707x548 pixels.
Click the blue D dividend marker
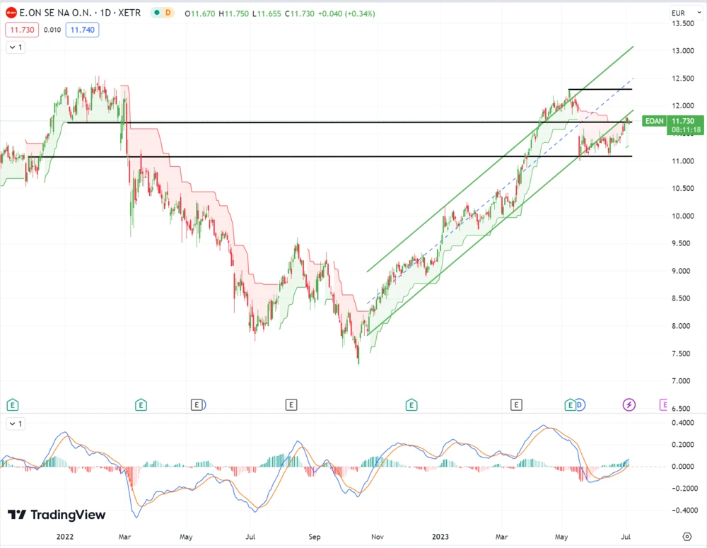[580, 404]
